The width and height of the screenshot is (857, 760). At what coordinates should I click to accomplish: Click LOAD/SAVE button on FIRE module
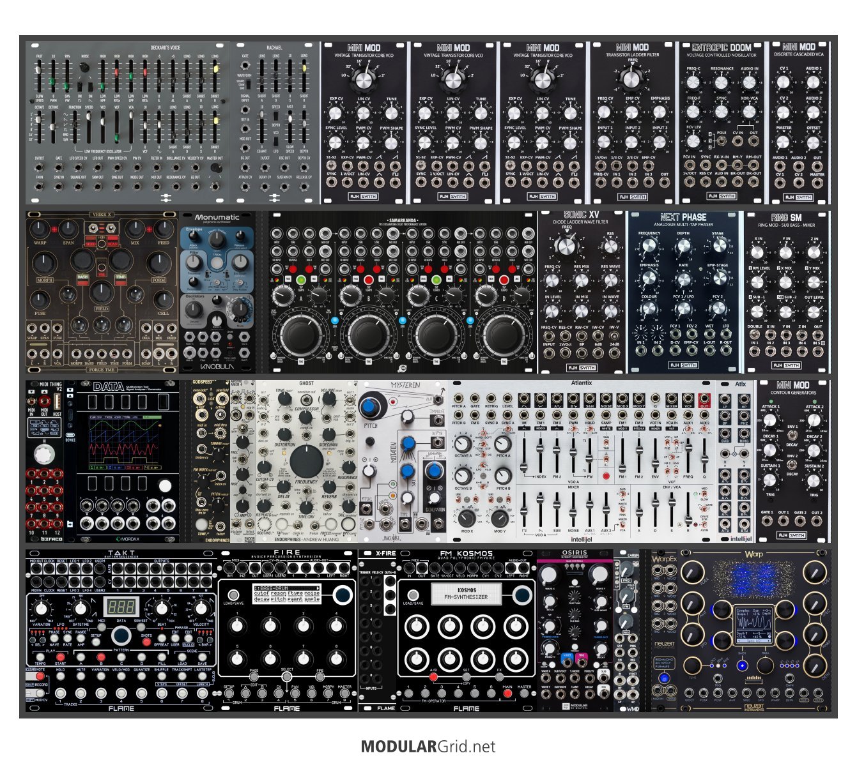233,595
